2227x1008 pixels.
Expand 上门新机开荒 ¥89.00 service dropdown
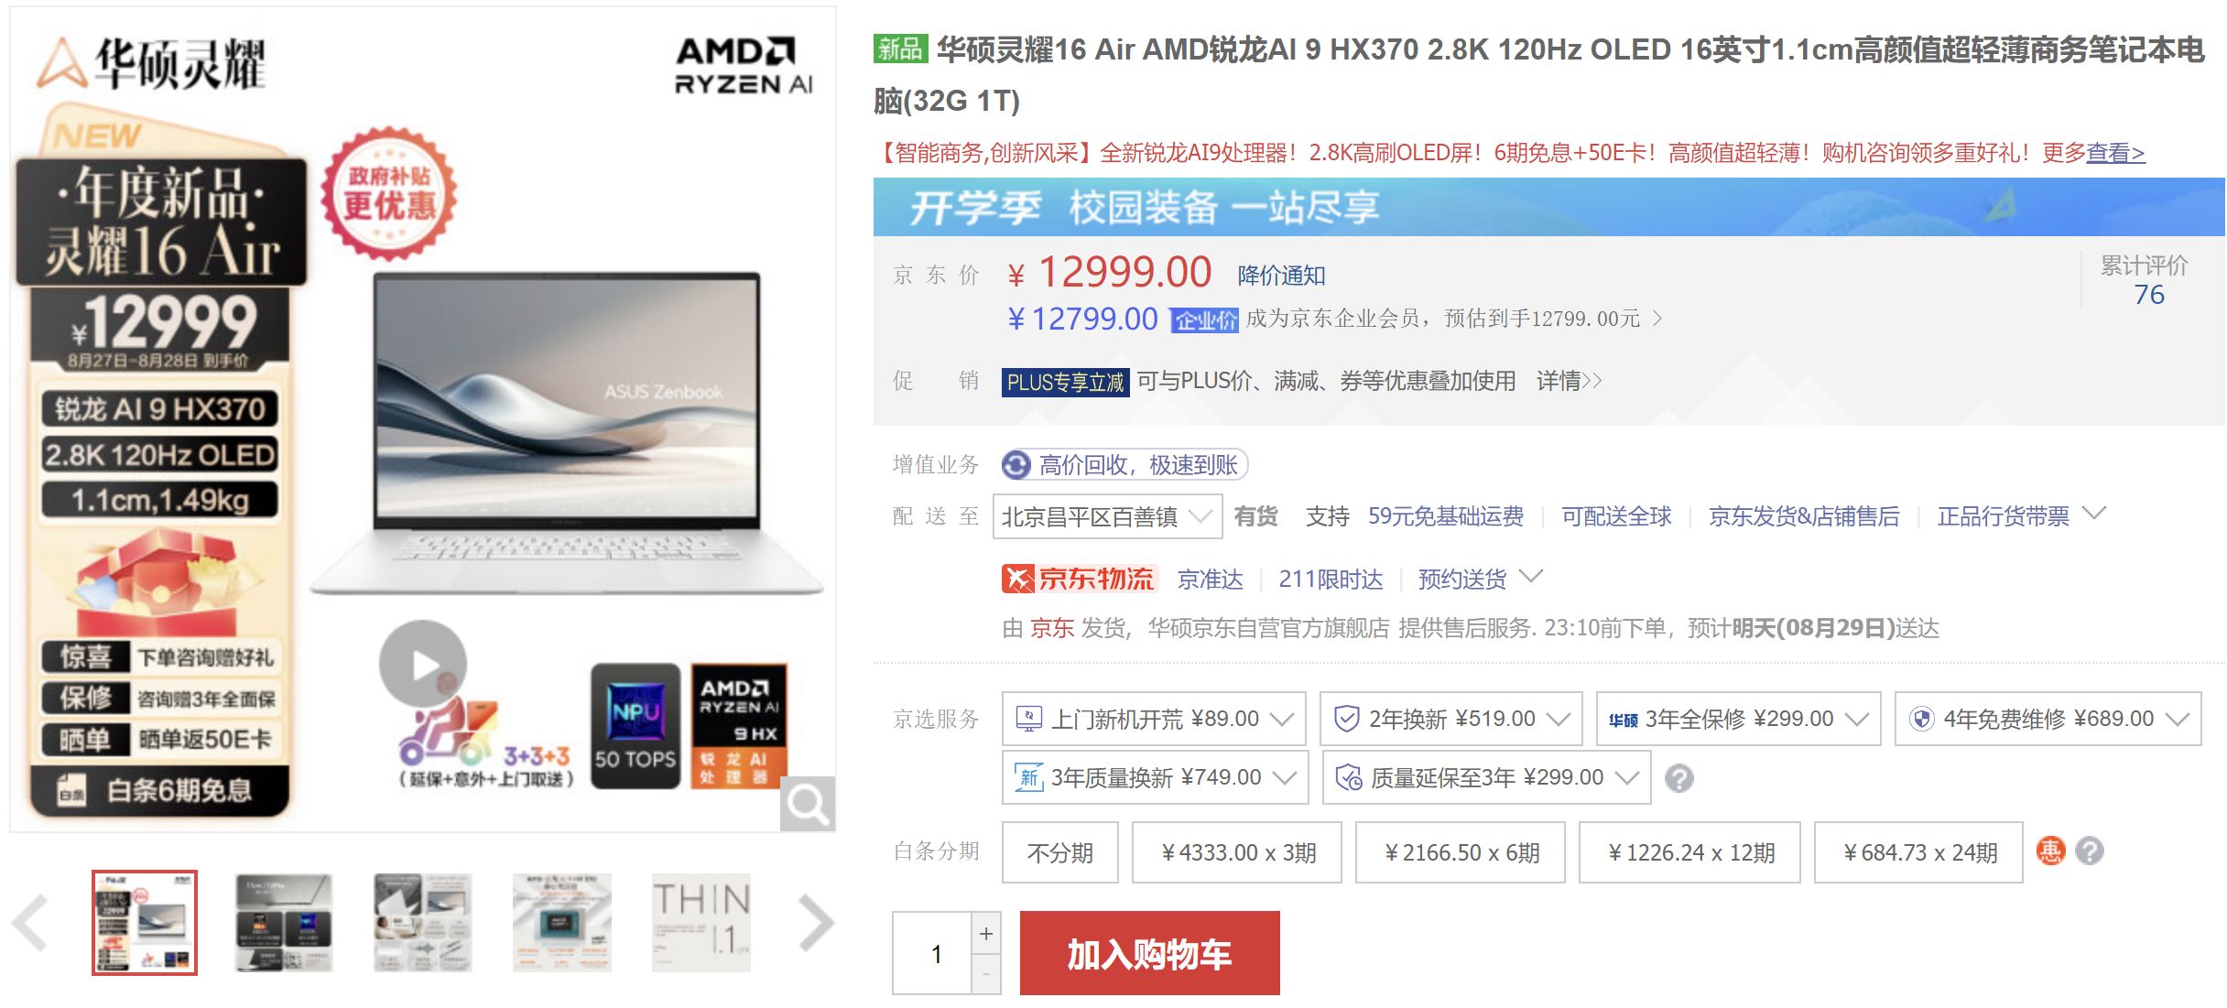tap(1154, 719)
